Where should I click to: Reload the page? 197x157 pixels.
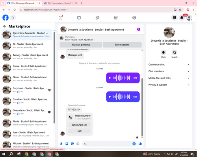coord(15,9)
